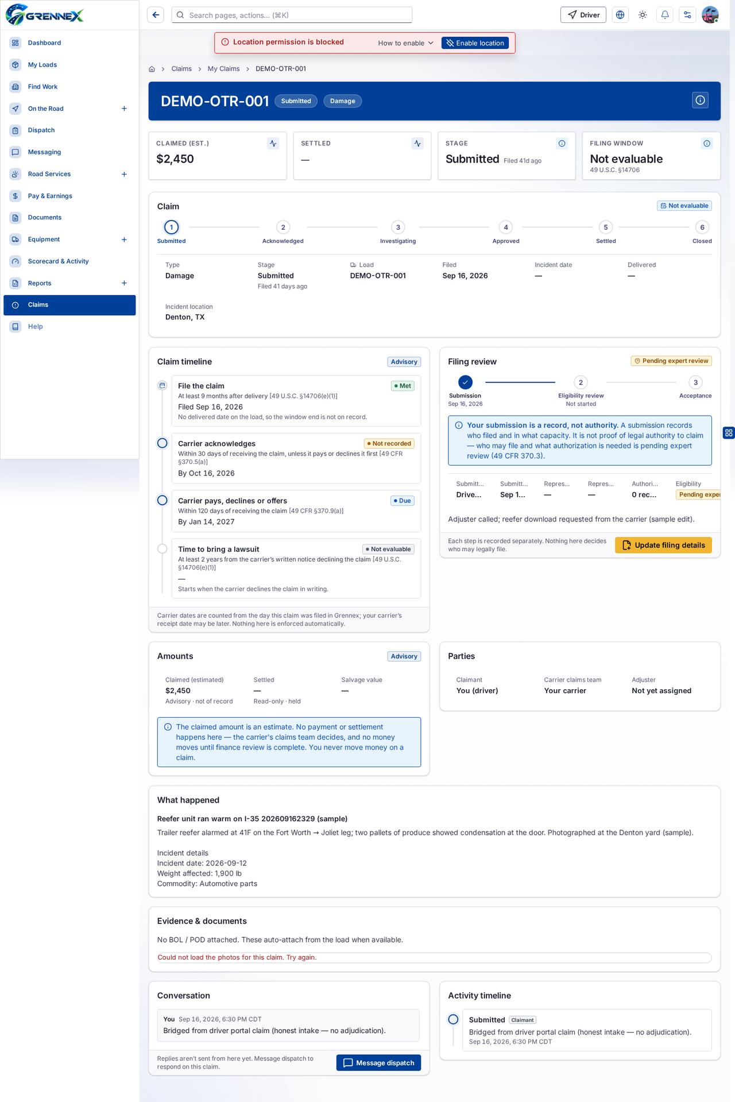Expand the Reports section
The image size is (735, 1102).
point(124,283)
